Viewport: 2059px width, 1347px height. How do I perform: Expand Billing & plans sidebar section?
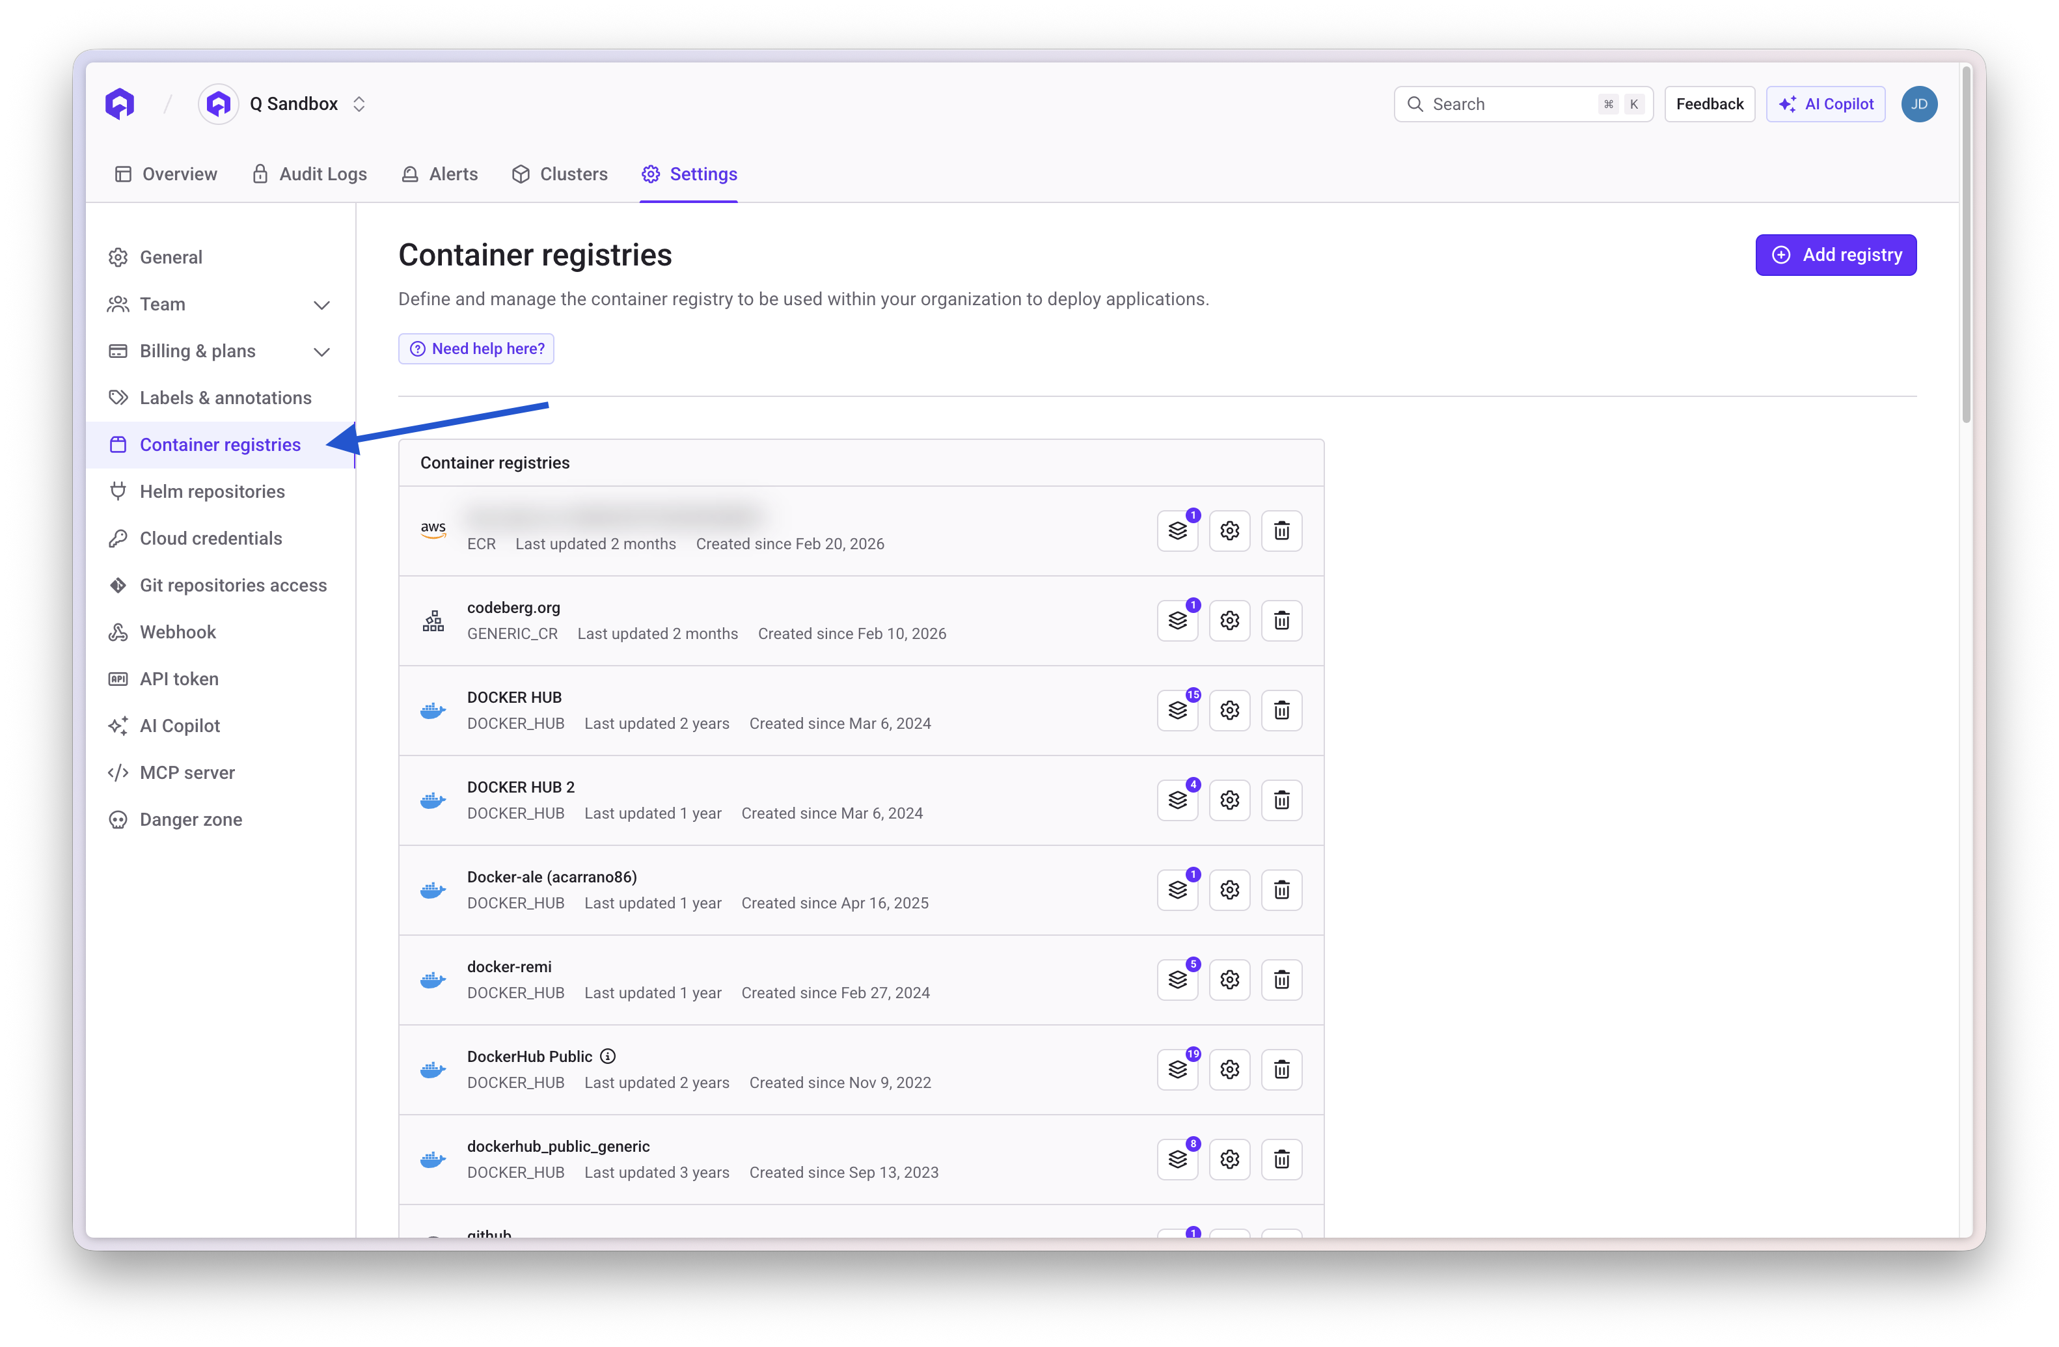[220, 351]
